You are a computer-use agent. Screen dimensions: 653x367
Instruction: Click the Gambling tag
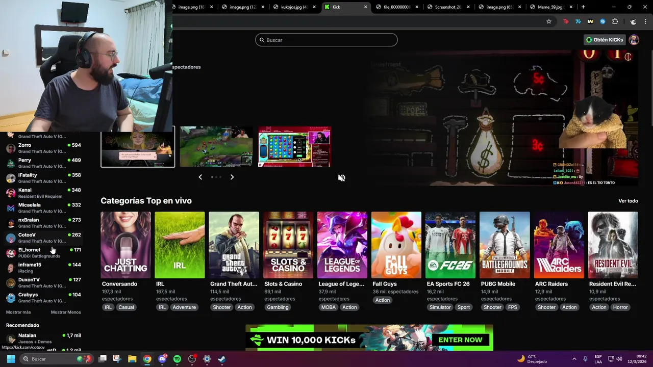[x=278, y=307]
